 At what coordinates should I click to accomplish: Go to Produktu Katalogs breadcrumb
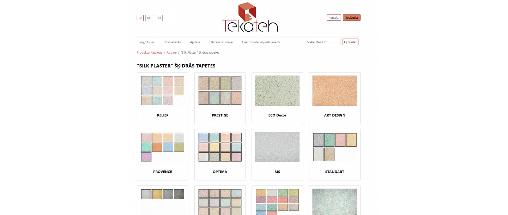(149, 52)
